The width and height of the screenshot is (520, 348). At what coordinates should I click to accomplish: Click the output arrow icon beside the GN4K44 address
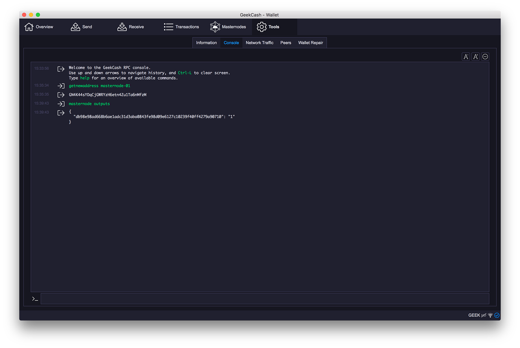click(x=61, y=95)
